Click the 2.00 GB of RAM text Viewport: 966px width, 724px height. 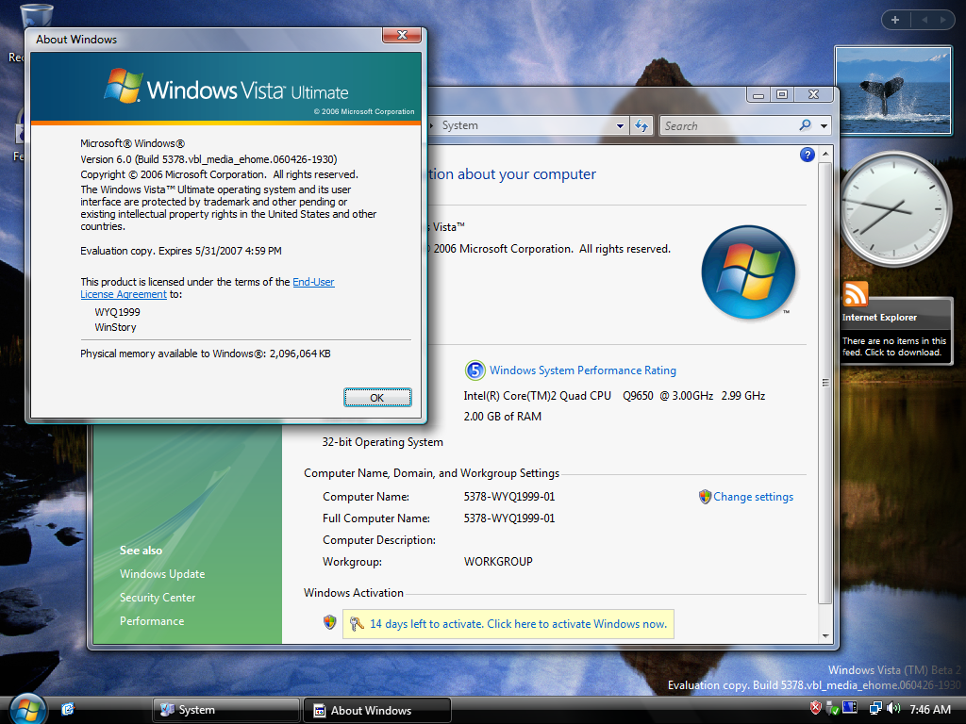tap(502, 416)
